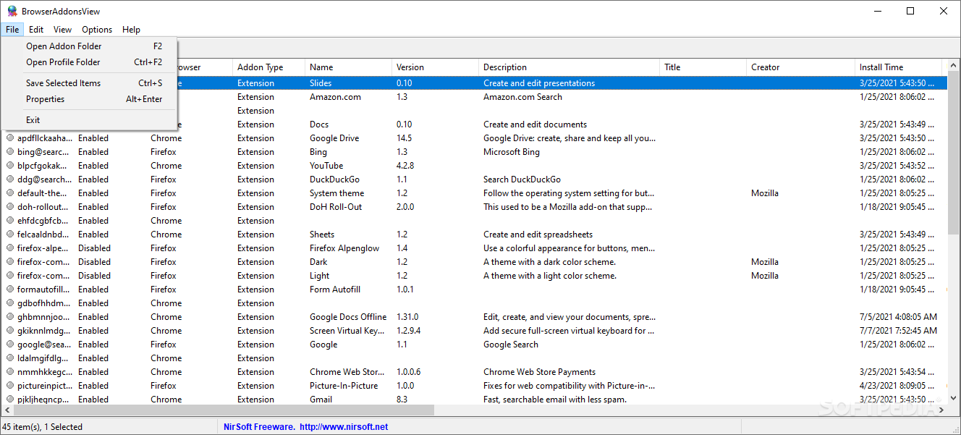The width and height of the screenshot is (961, 435).
Task: Click the version cell 1.31.0
Action: pos(407,317)
